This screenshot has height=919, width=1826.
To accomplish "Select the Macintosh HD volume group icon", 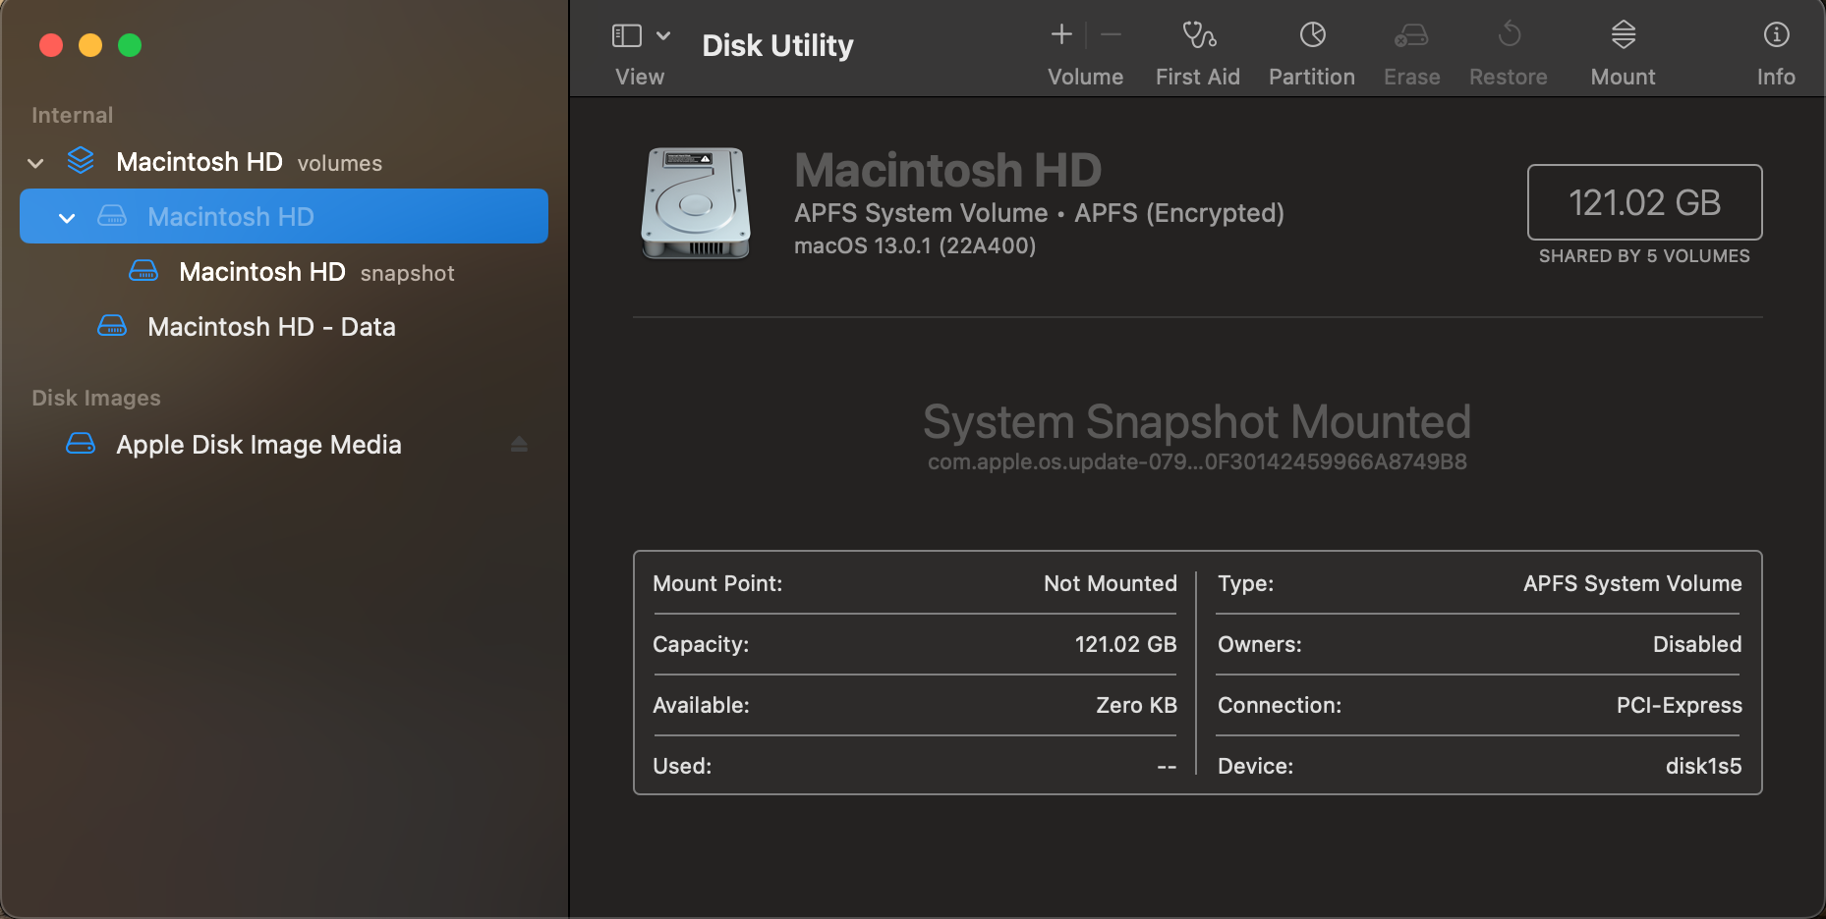I will click(81, 161).
